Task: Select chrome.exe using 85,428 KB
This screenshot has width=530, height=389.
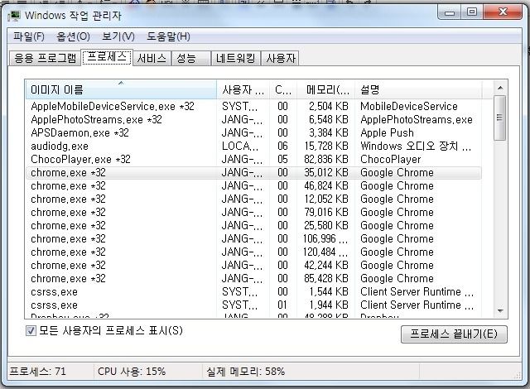Action: 253,279
